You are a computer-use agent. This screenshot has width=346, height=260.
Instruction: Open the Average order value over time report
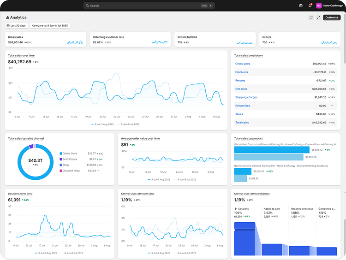tap(140, 138)
